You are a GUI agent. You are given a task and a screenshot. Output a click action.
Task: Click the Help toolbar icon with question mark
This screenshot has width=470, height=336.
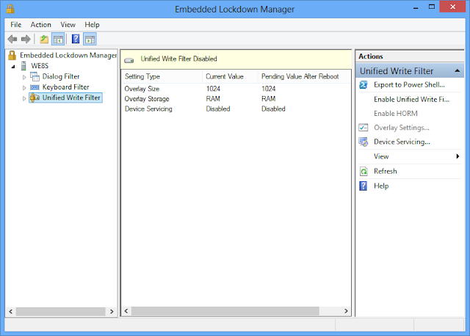click(x=76, y=39)
